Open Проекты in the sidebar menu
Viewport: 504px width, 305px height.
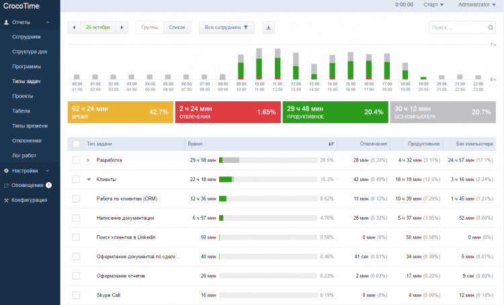click(x=23, y=96)
